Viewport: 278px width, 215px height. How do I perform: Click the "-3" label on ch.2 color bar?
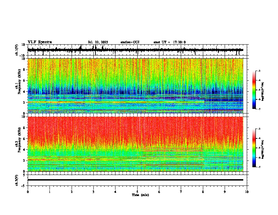tap(259, 129)
